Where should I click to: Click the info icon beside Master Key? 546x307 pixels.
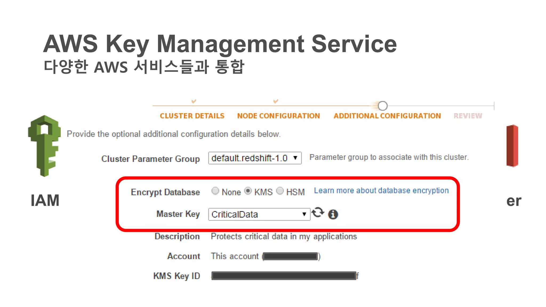click(x=333, y=214)
